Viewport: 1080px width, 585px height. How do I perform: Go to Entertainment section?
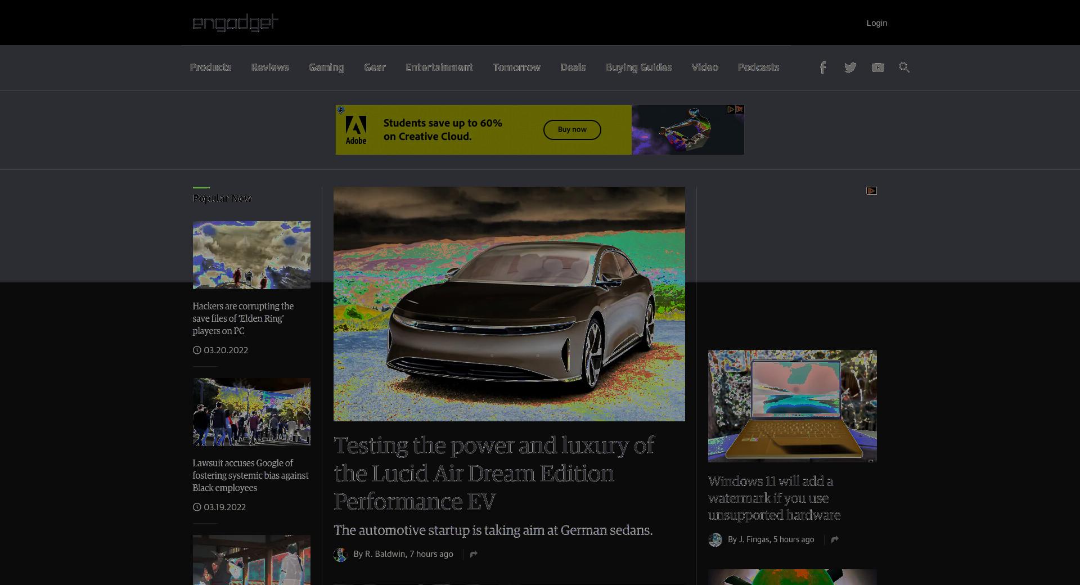[439, 67]
